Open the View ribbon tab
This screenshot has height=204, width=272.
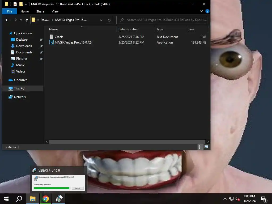(55, 11)
